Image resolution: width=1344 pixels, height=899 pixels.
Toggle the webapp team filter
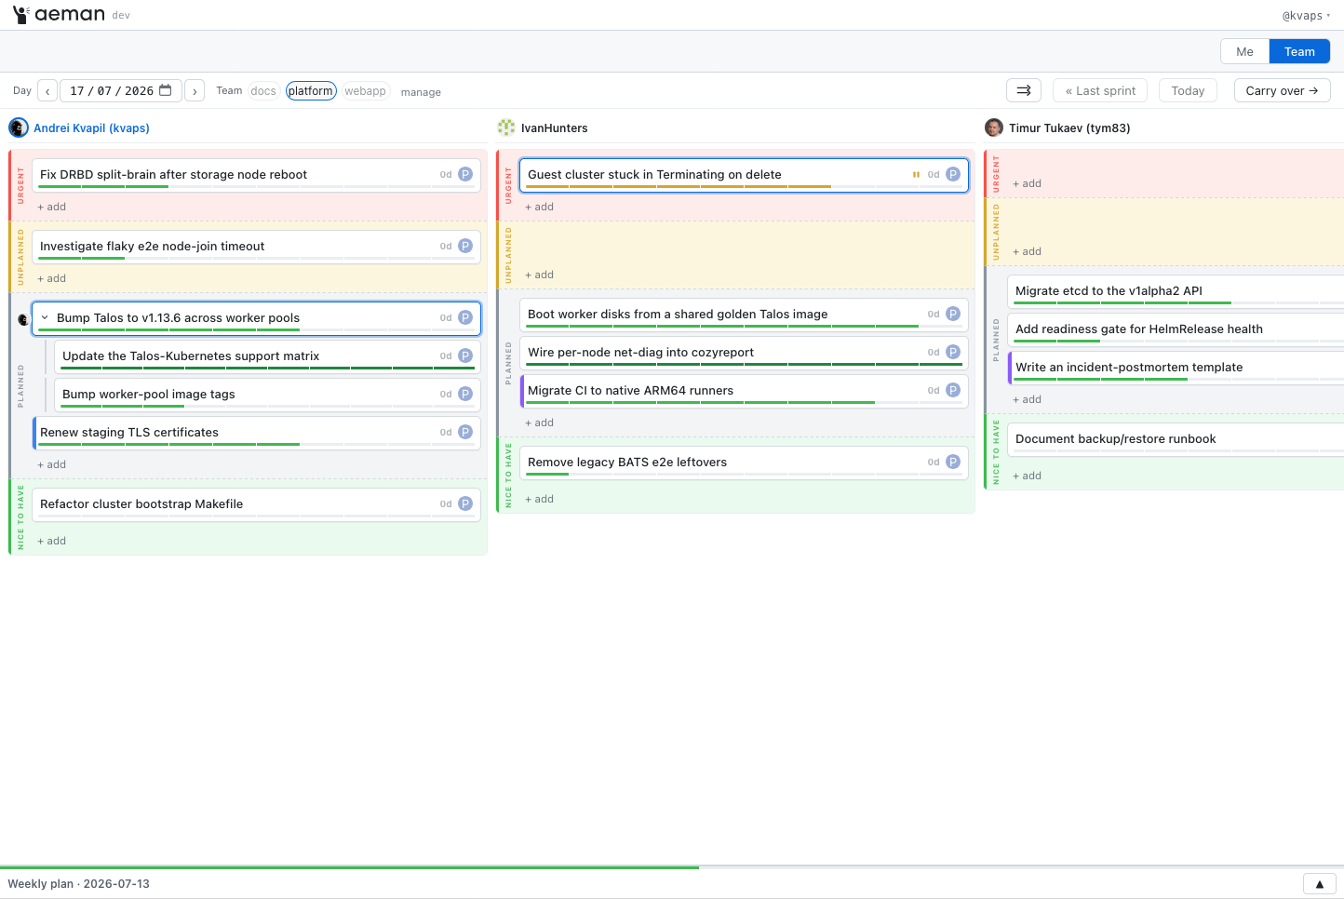click(365, 90)
